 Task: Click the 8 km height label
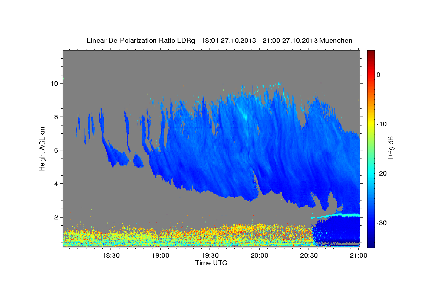[x=56, y=117]
